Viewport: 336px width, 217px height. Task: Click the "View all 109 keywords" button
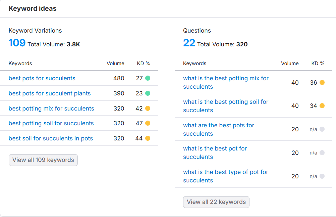43,160
